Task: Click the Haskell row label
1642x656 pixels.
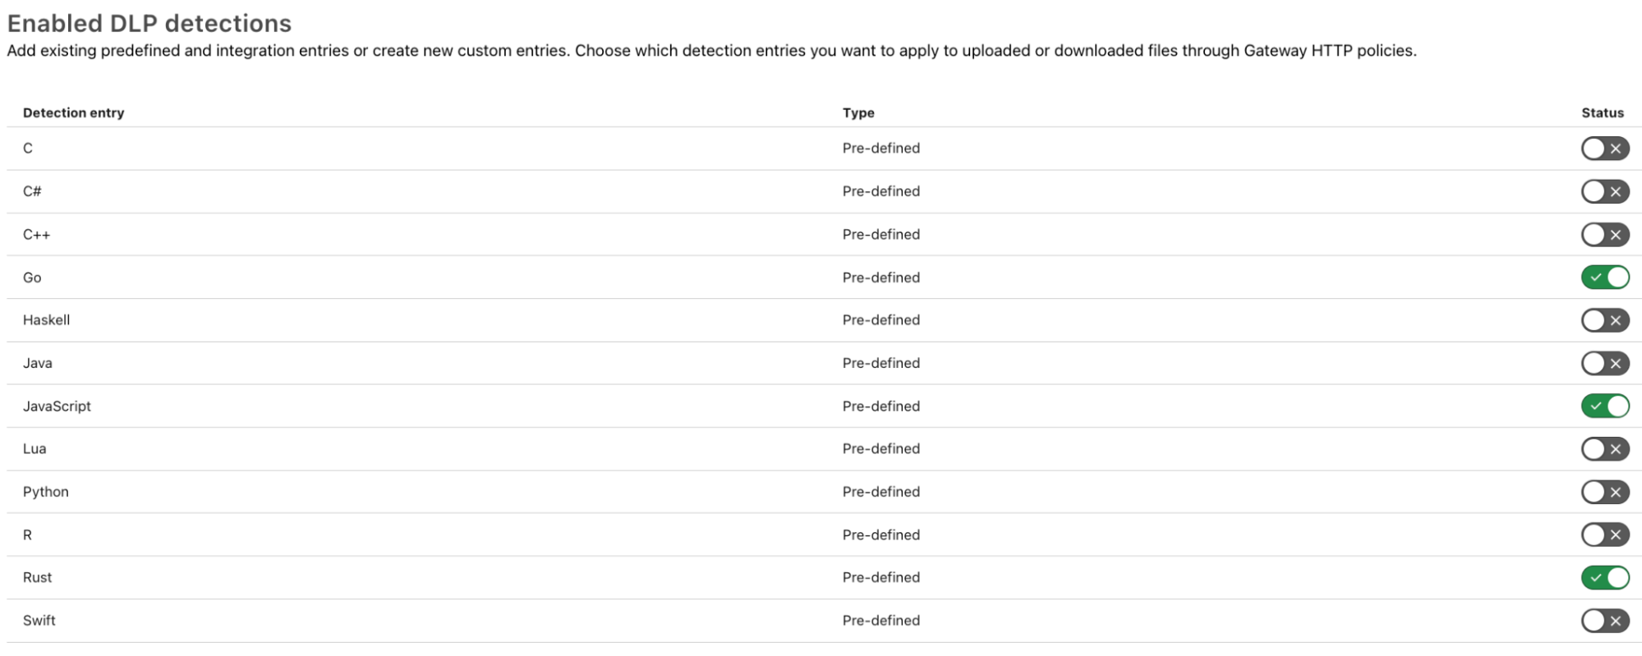Action: tap(46, 320)
